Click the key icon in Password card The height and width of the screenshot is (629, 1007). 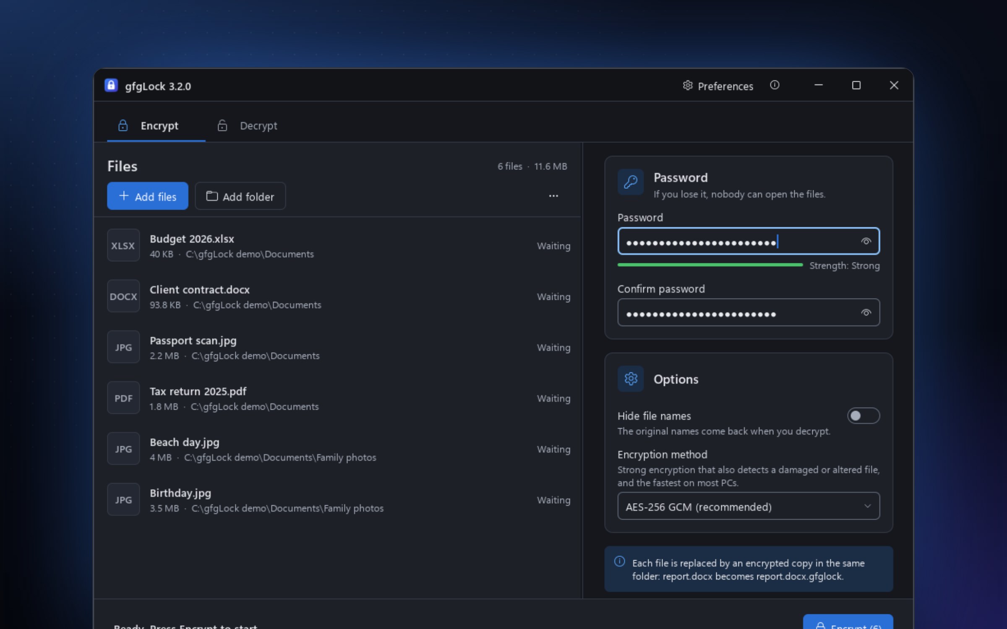pyautogui.click(x=630, y=182)
